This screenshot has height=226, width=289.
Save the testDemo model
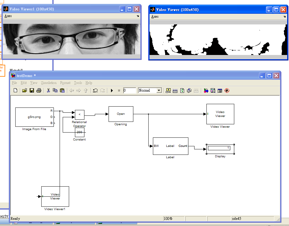click(x=32, y=90)
